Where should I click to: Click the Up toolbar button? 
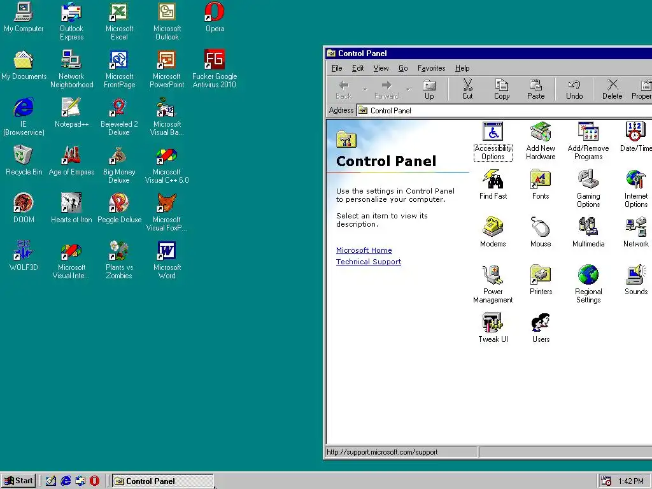tap(429, 89)
